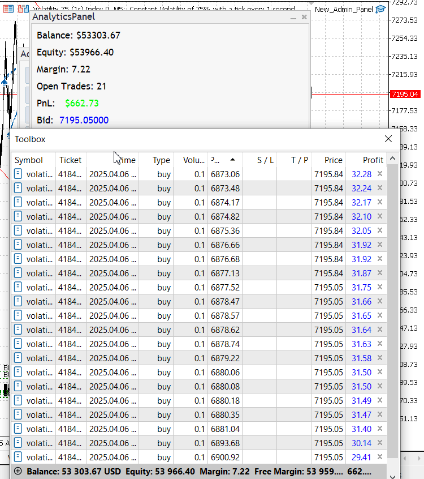The width and height of the screenshot is (424, 479).
Task: Close the trade with profit 31.40
Action: [380, 429]
